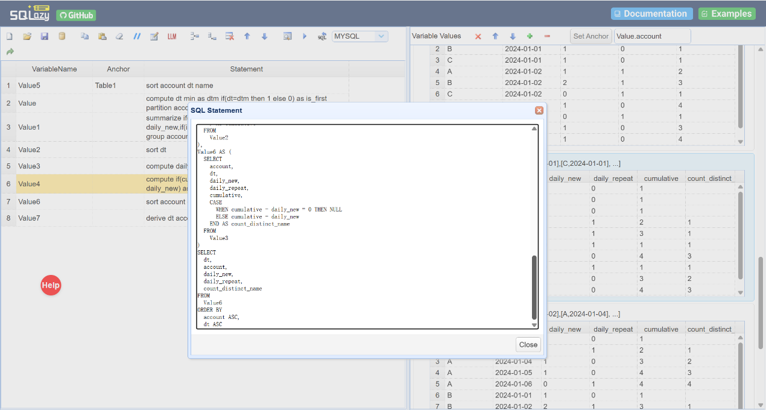The image size is (766, 410).
Task: Select the Value2 row
Action: (94, 150)
